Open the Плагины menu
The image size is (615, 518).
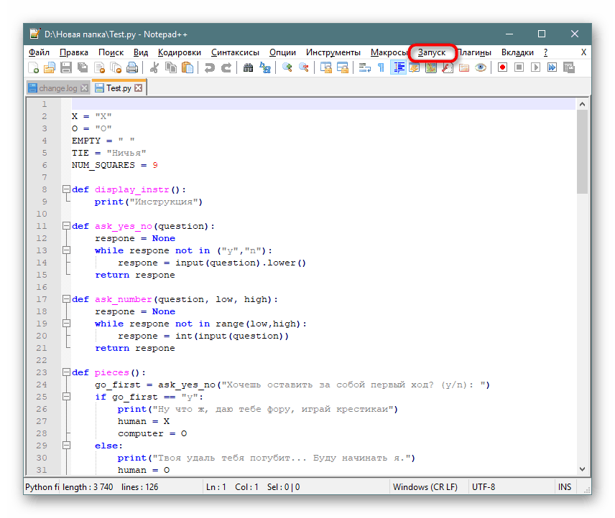tap(473, 52)
